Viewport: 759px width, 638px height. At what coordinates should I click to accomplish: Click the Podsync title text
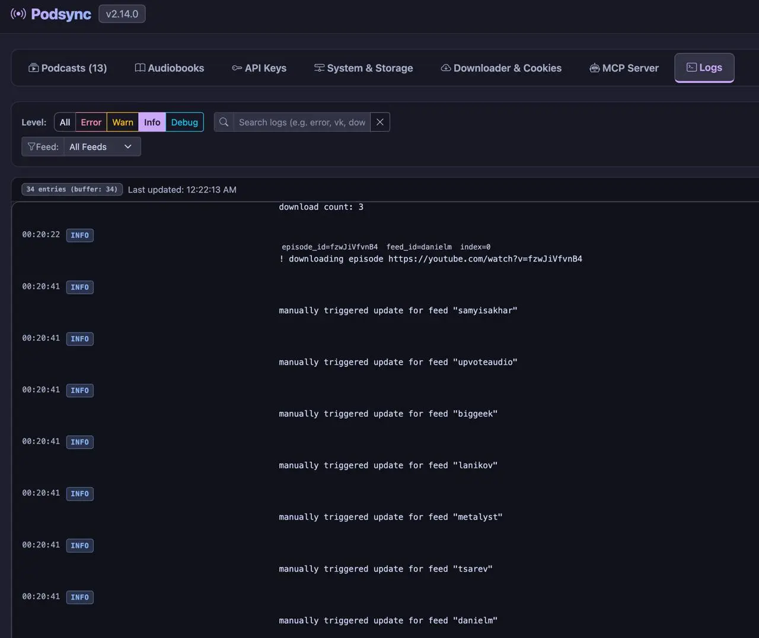(x=61, y=14)
